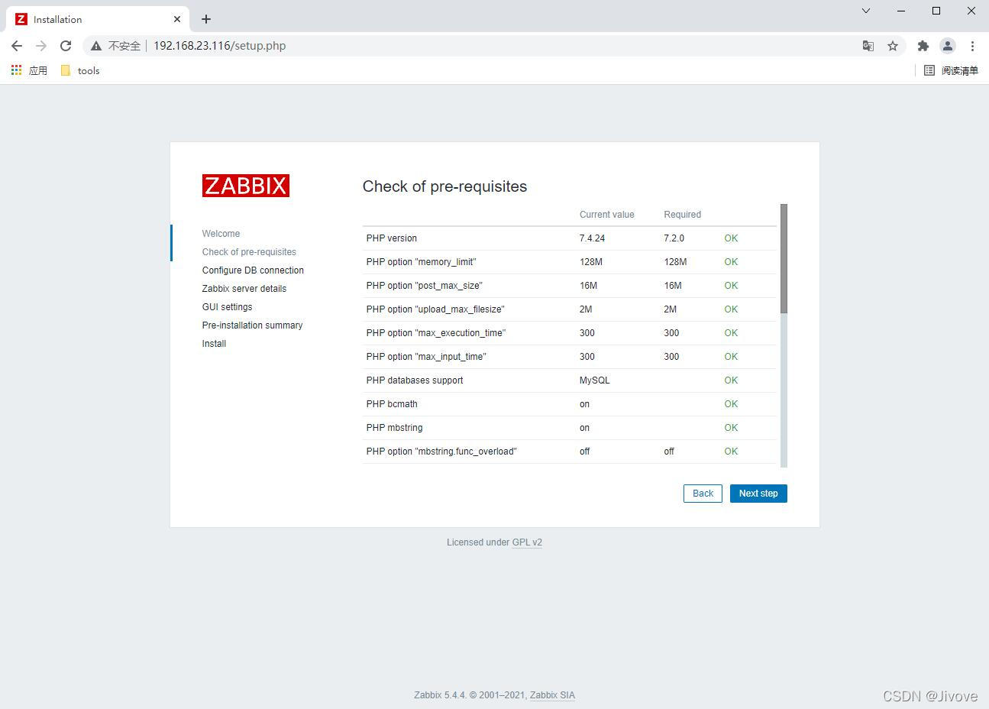989x709 pixels.
Task: Open the Zabbix SIA link
Action: [x=552, y=695]
